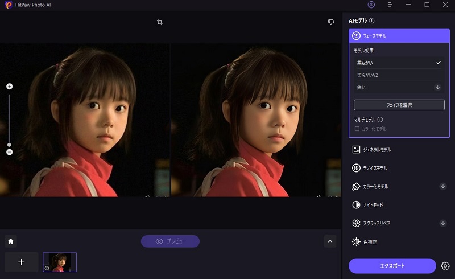The width and height of the screenshot is (455, 279).
Task: Open the hamburger menu in title bar
Action: pos(390,5)
